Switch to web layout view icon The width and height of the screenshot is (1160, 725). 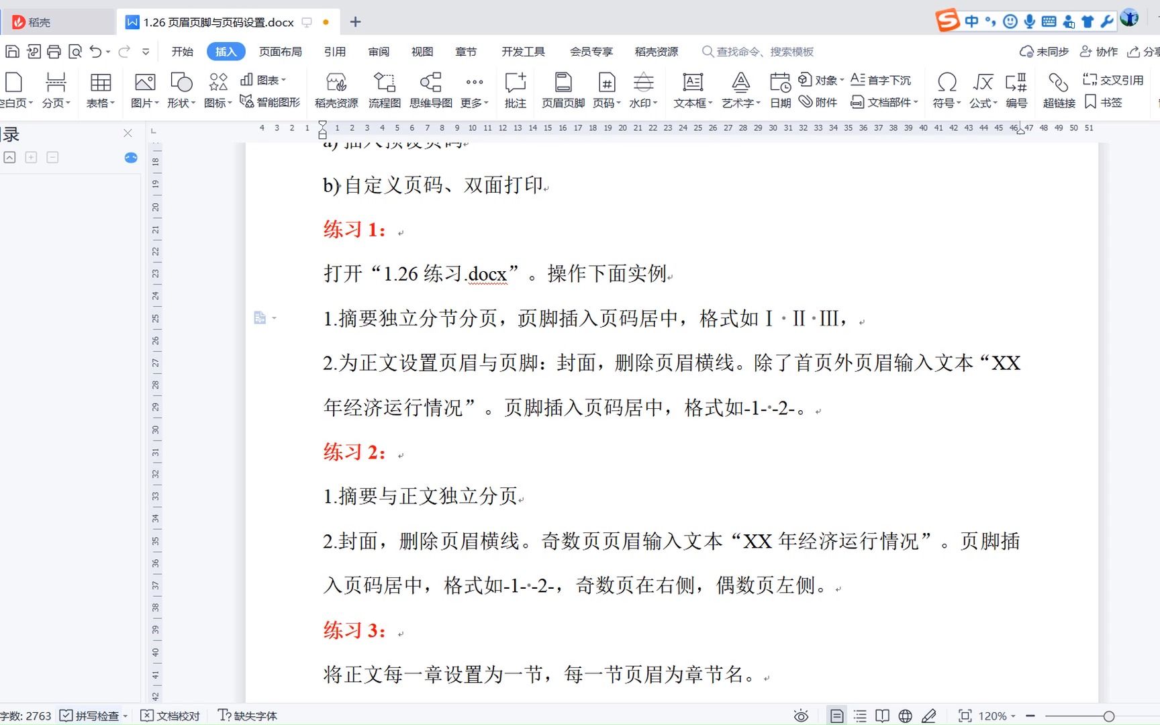(x=906, y=716)
